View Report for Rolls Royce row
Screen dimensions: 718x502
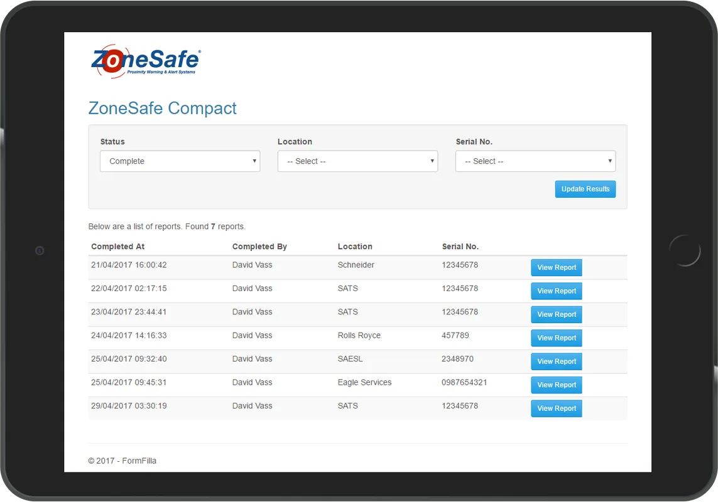[557, 338]
